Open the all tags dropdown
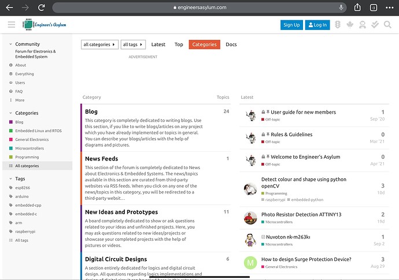The width and height of the screenshot is (399, 280). coord(133,44)
